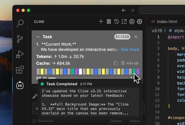
Task: Click the 443 kB size label
Action: [x=132, y=63]
